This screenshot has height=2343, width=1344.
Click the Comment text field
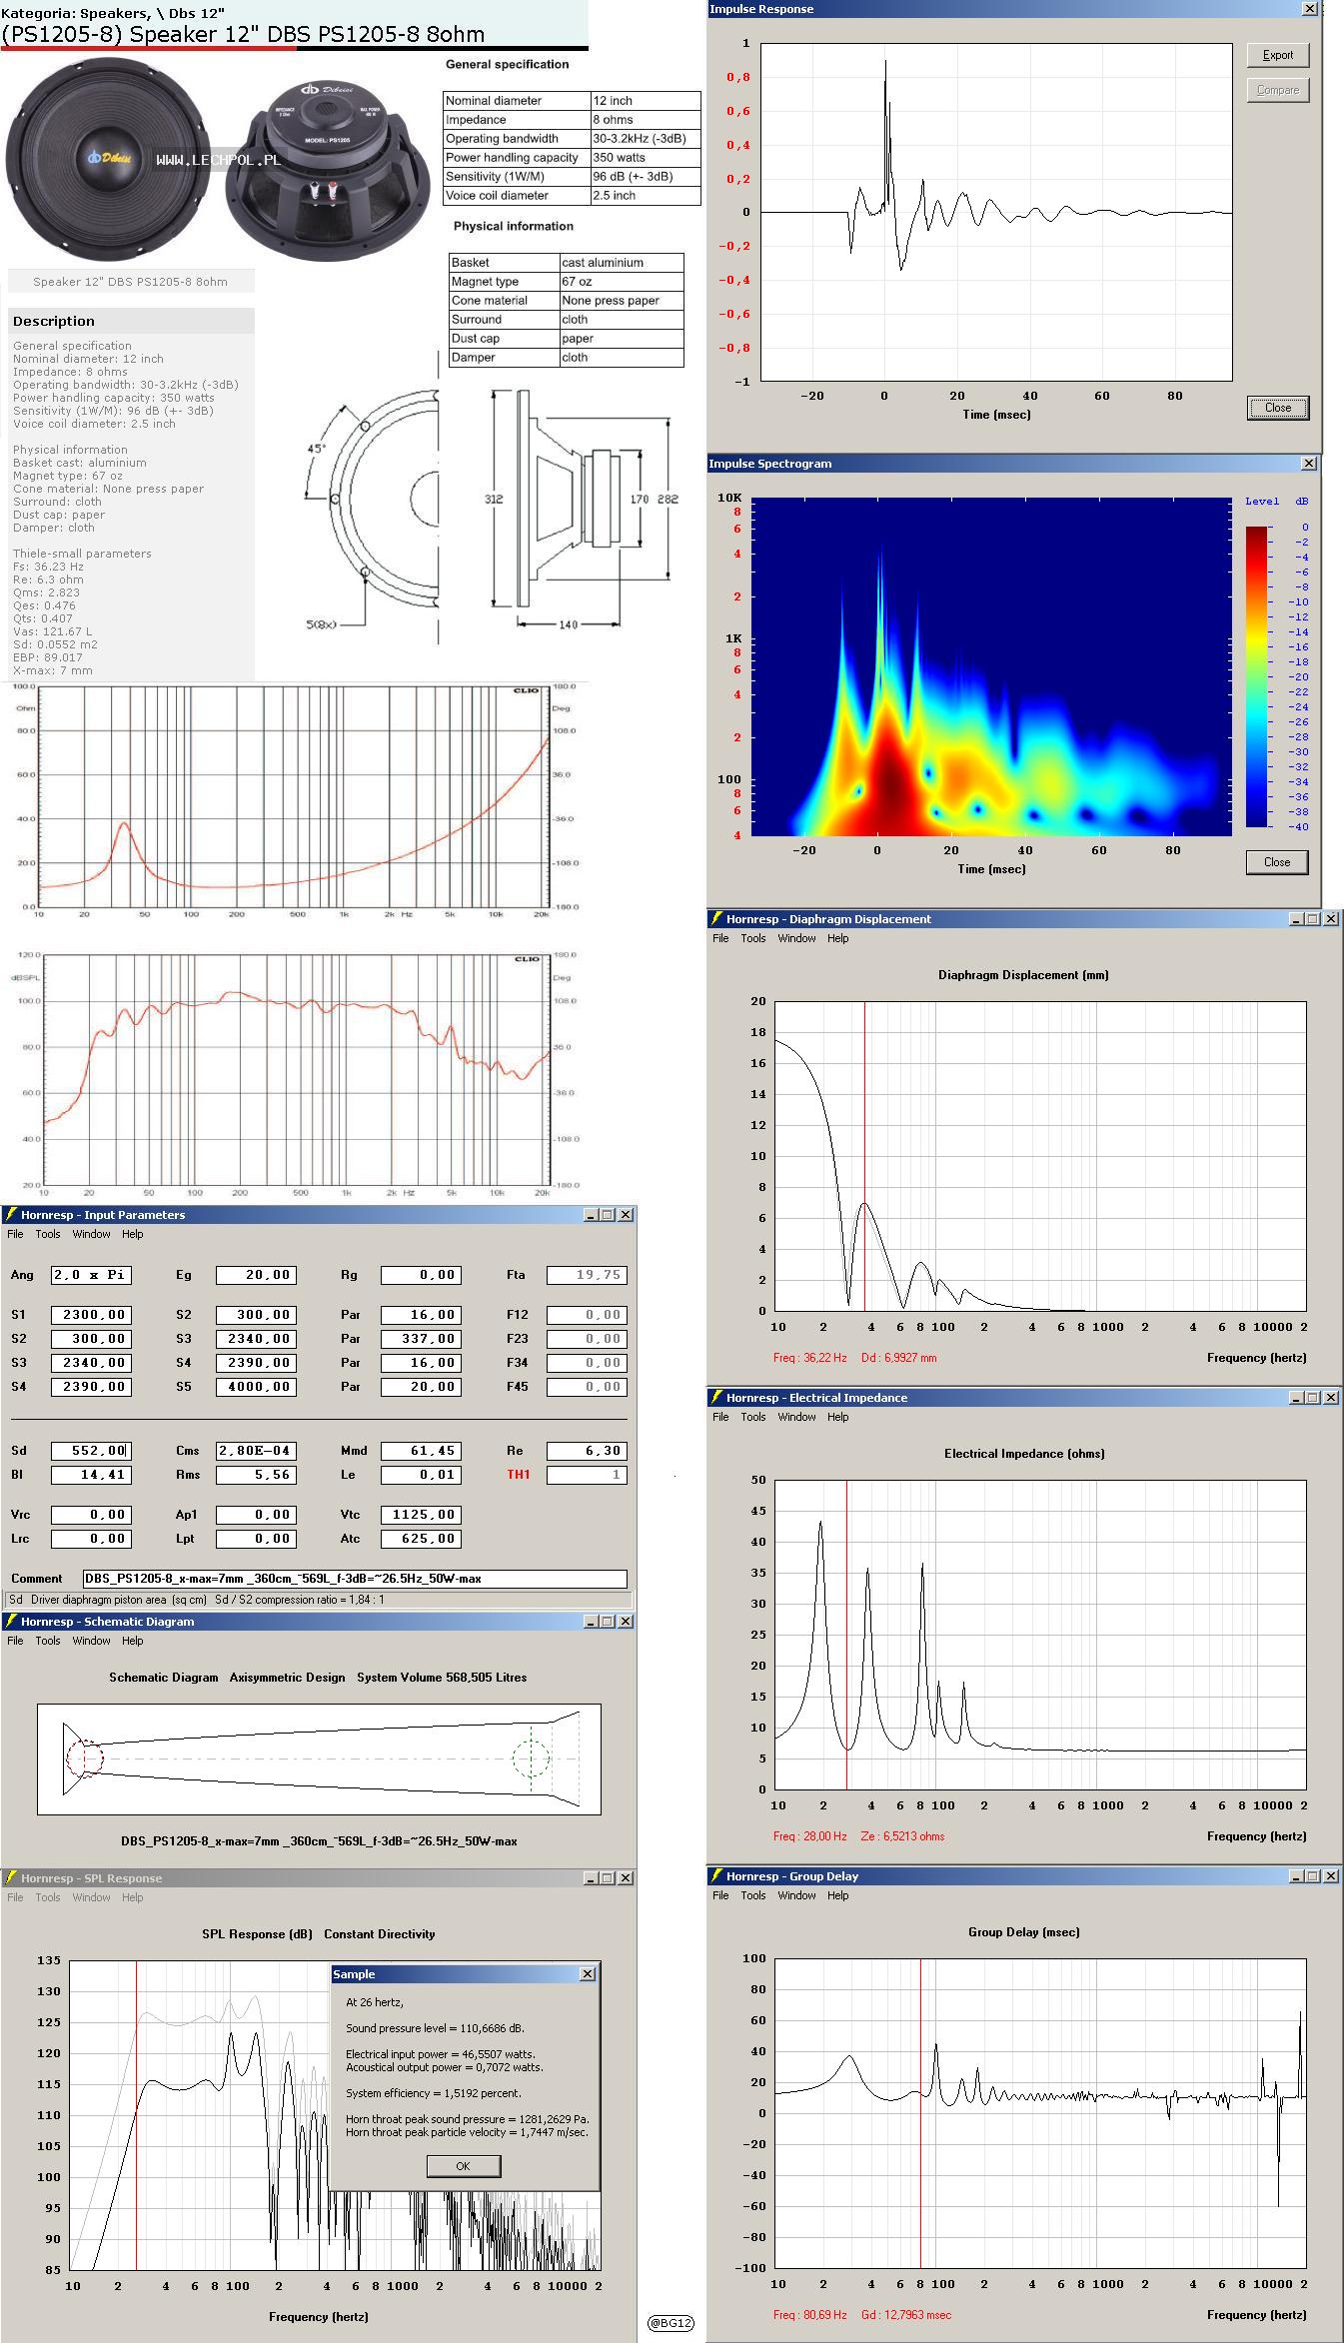pos(355,1579)
